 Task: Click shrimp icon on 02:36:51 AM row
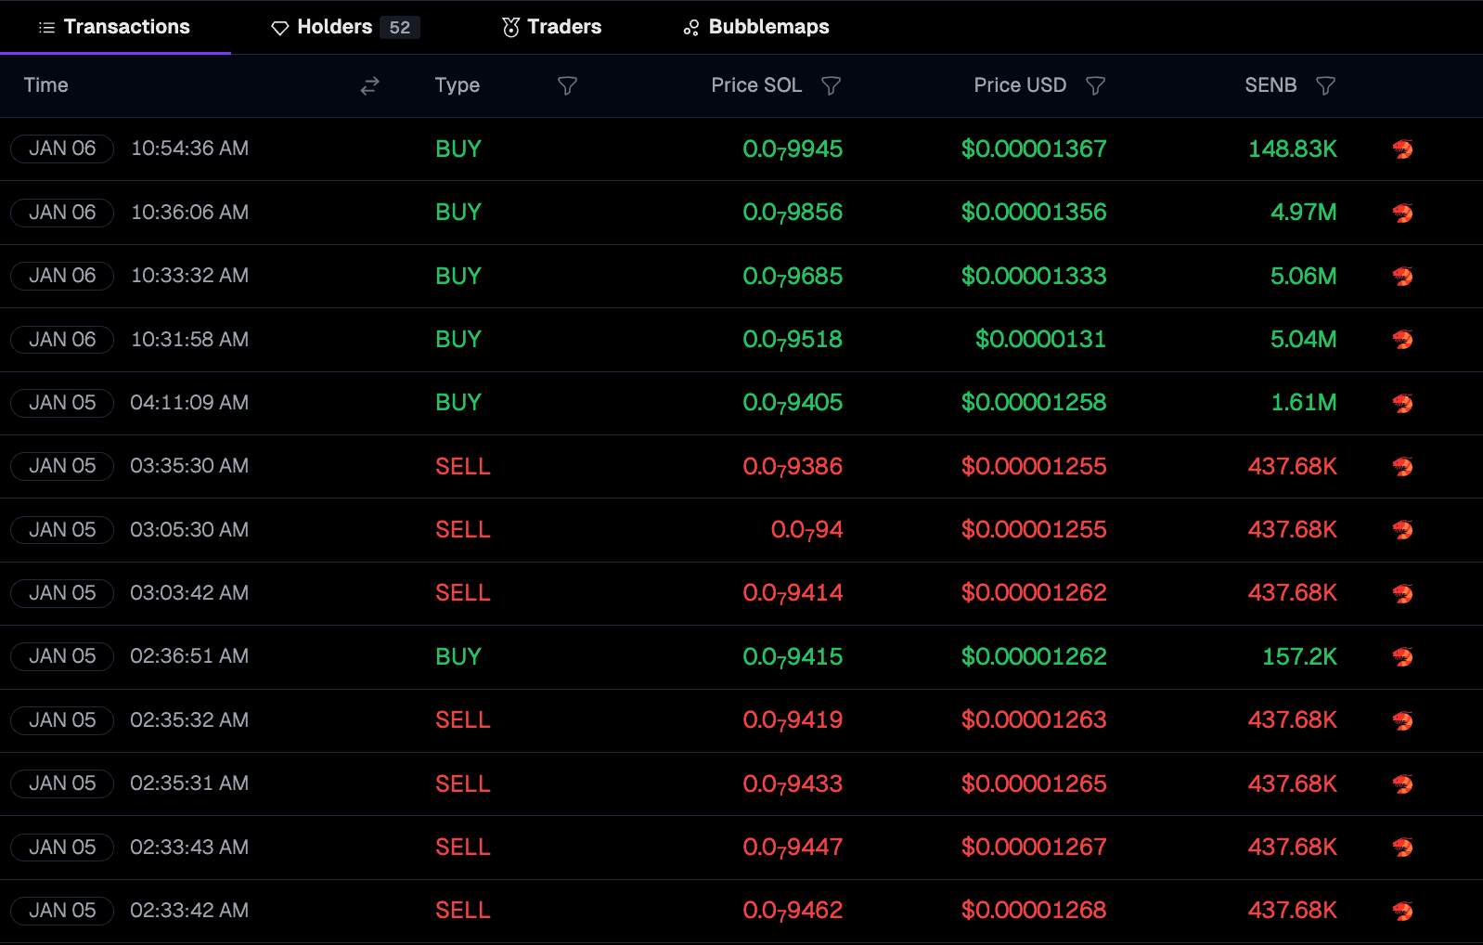1402,657
